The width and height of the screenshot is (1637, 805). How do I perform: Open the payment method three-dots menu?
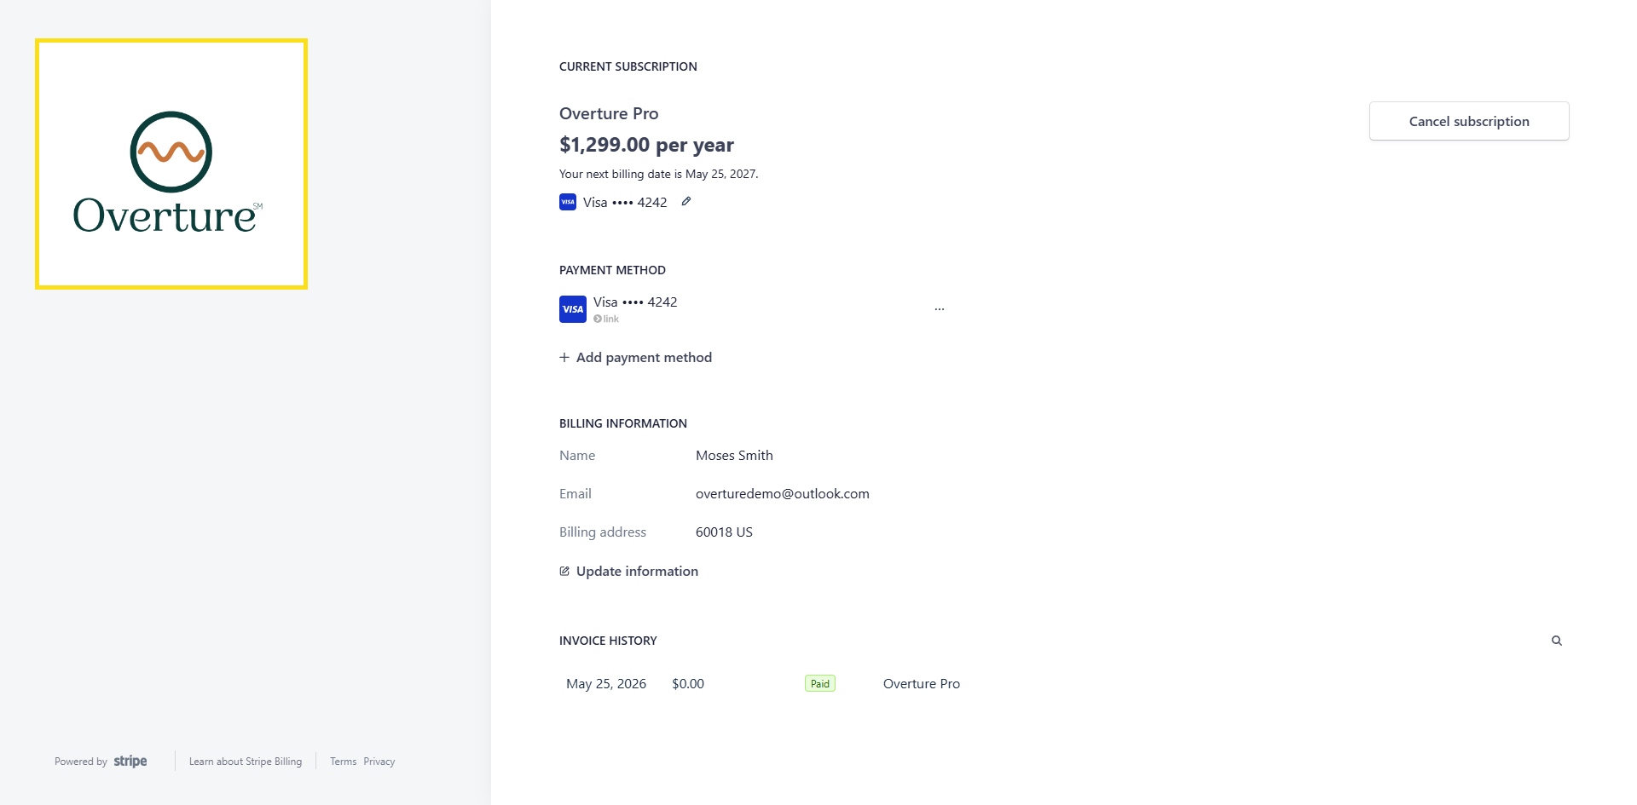(940, 309)
